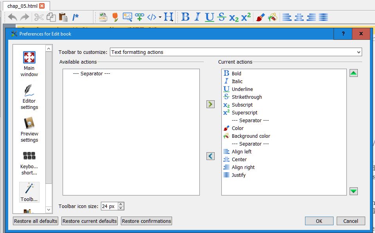This screenshot has height=233, width=375.
Task: Apply Superscript from main toolbar
Action: 246,17
